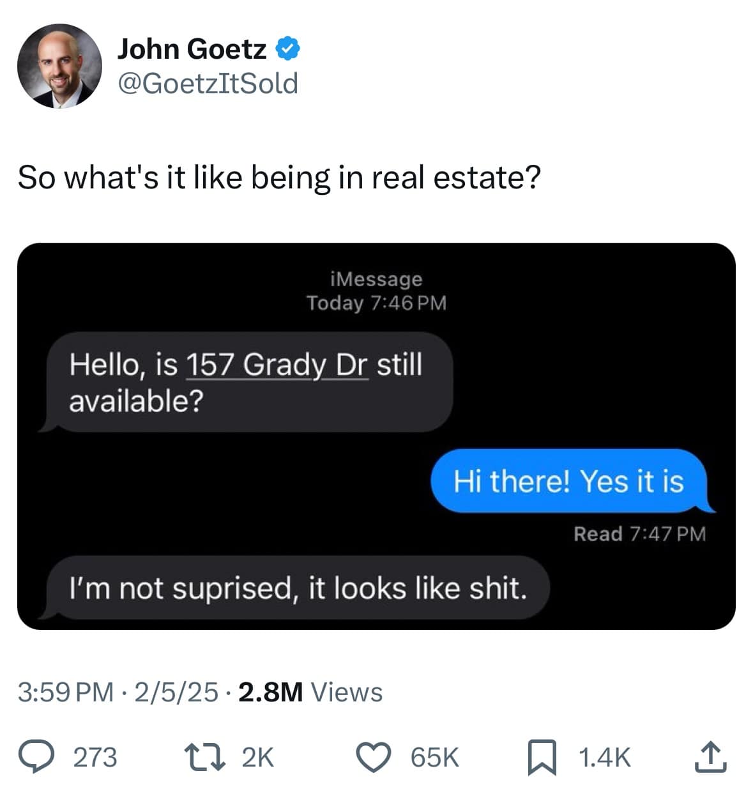Viewport: 753px width, 803px height.
Task: Click the blue "Hi there! Yes it is" bubble
Action: [568, 481]
